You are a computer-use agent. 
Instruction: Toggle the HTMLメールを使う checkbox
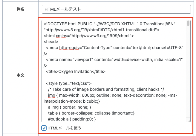click(44, 128)
